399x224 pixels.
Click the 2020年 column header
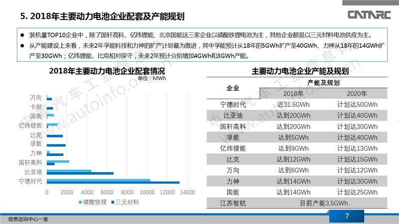[357, 94]
